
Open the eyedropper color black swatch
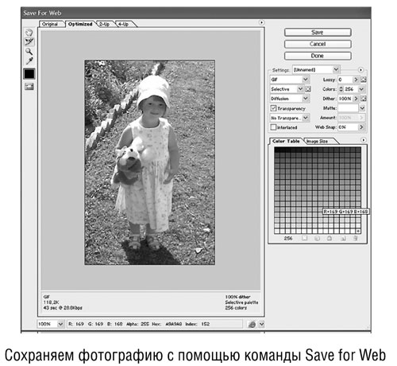coord(29,74)
